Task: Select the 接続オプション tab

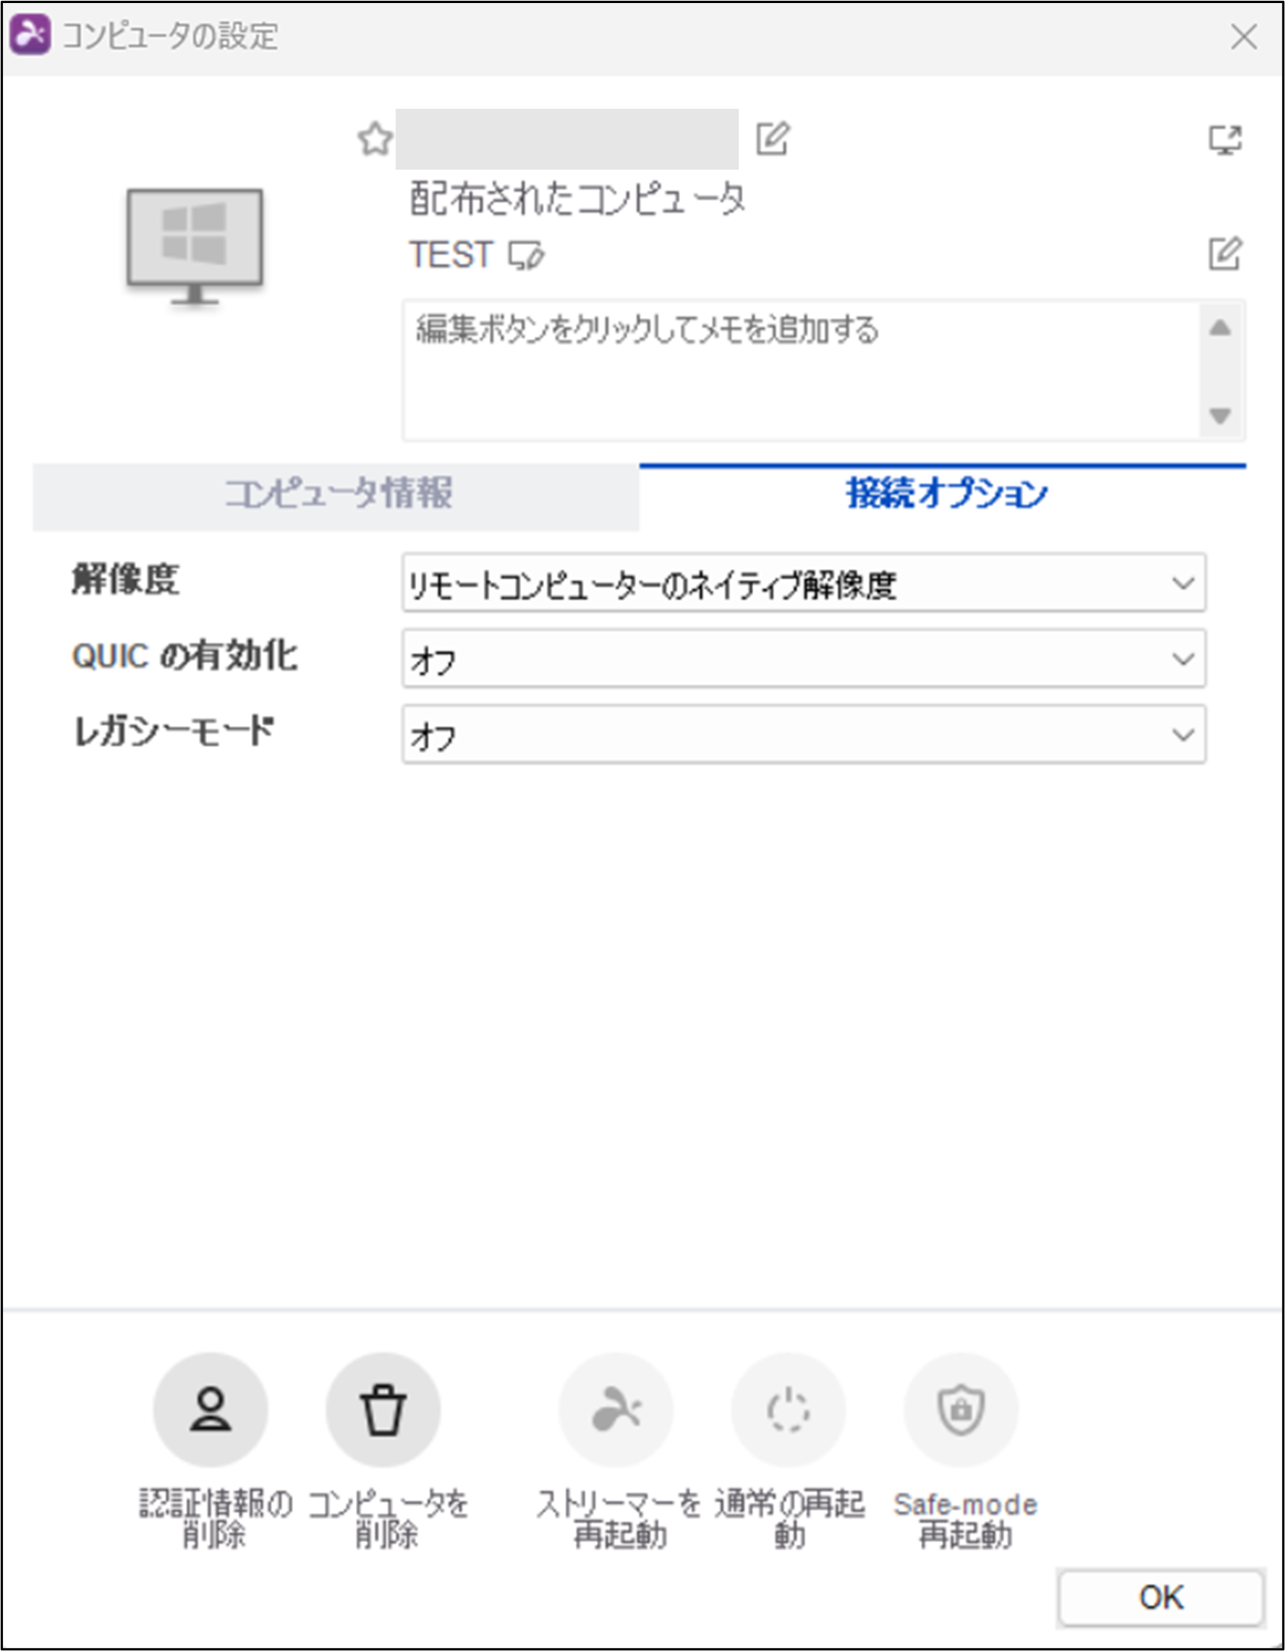Action: pyautogui.click(x=943, y=496)
